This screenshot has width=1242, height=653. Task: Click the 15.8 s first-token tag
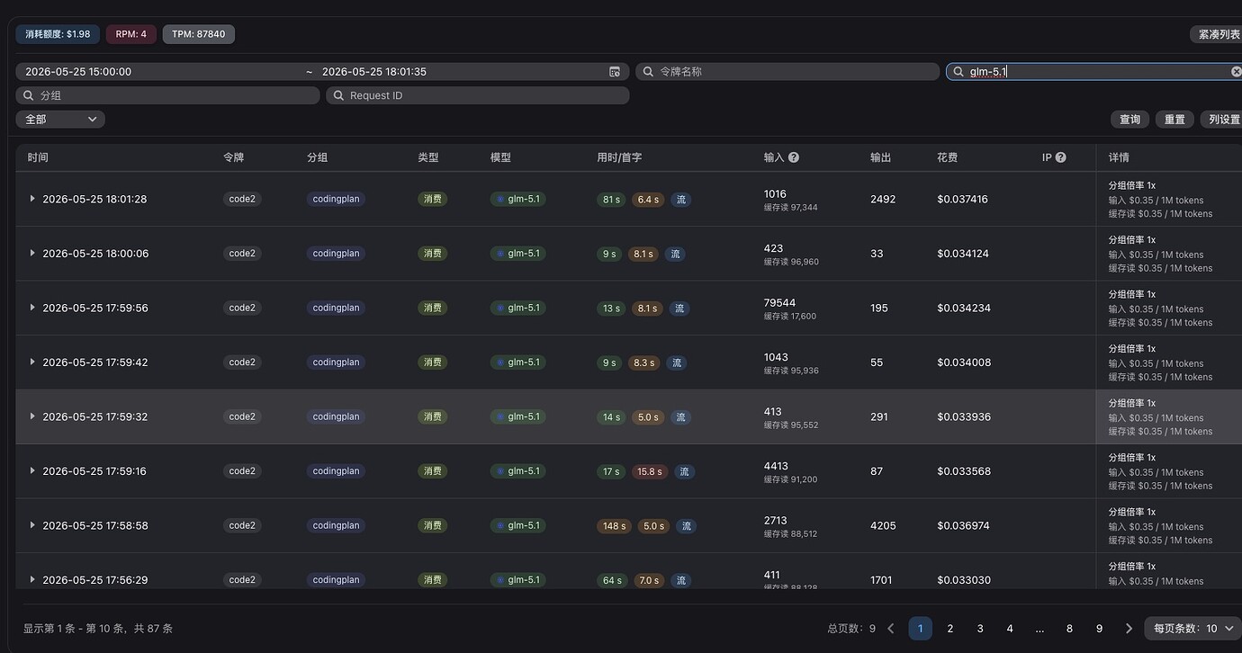pos(650,471)
